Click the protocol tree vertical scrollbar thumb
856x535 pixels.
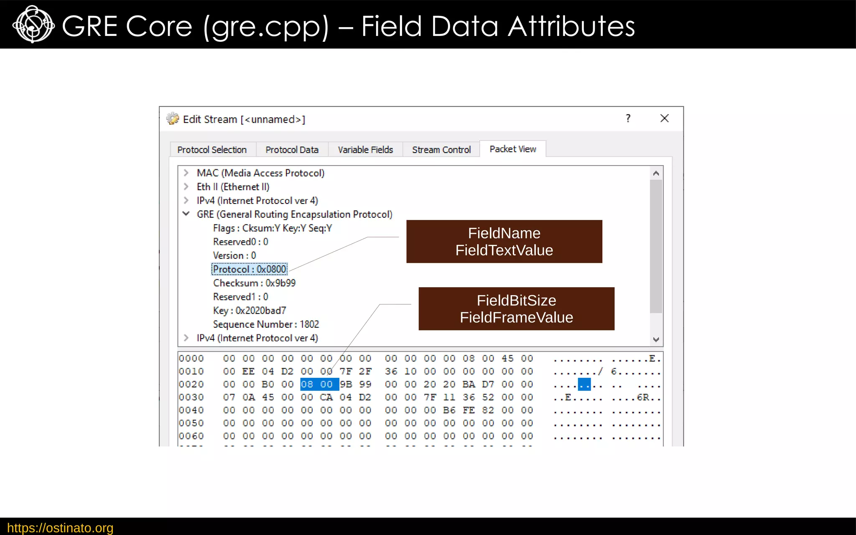tap(656, 246)
